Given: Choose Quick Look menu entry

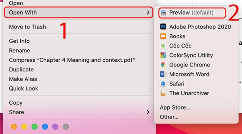Looking at the screenshot, I should [24, 89].
